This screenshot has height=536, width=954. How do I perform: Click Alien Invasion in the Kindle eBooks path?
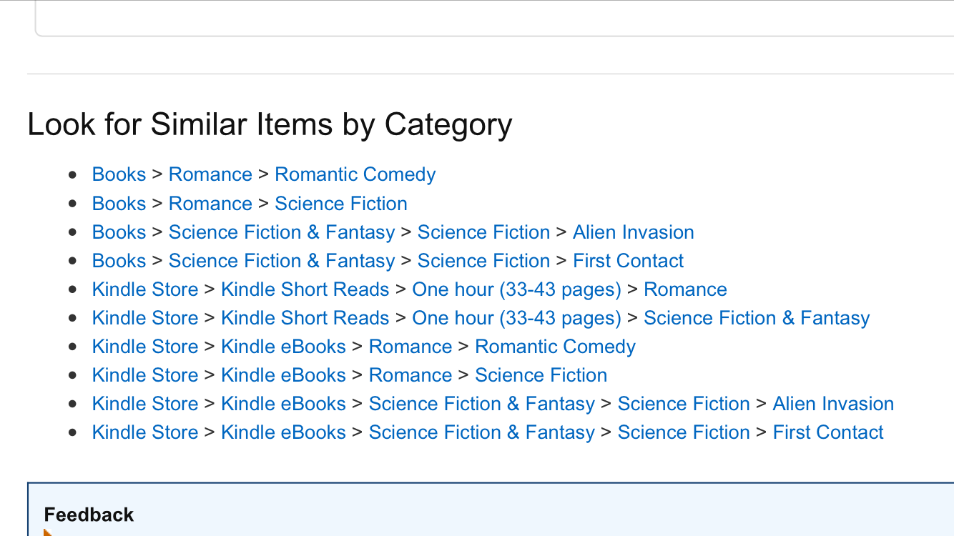click(x=833, y=404)
